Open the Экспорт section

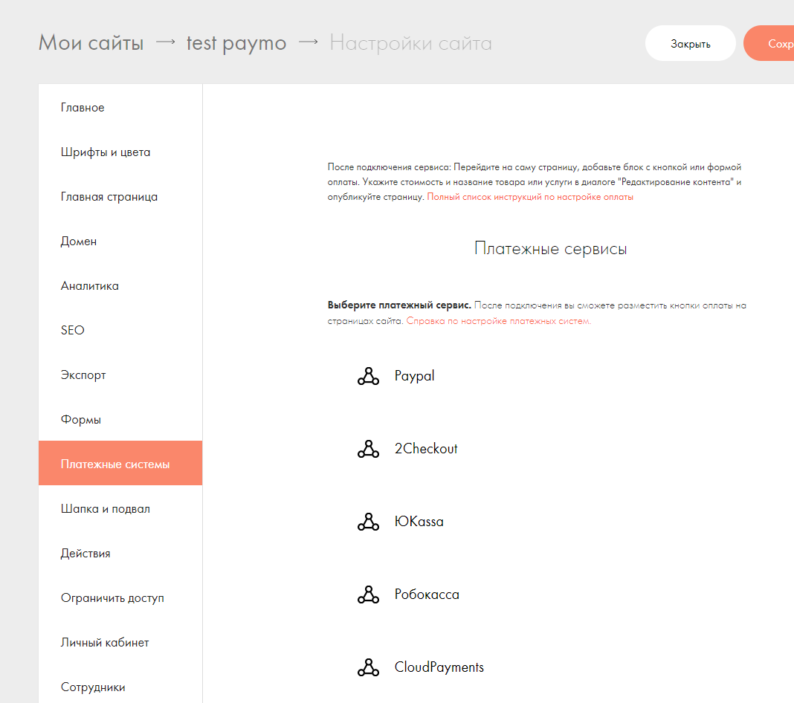(120, 375)
